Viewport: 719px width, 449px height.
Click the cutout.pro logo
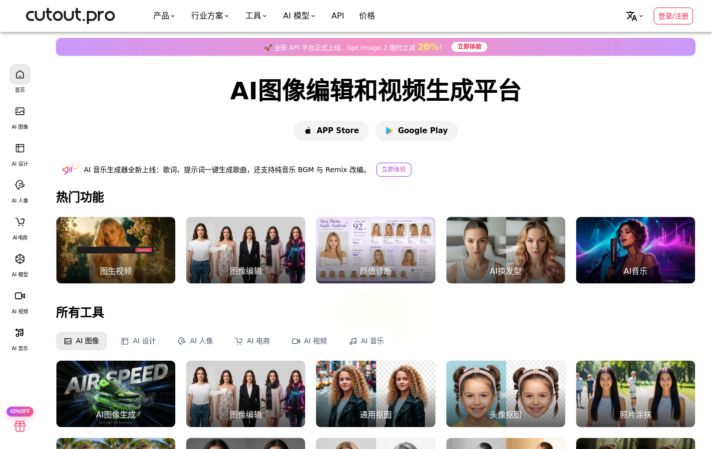point(70,15)
